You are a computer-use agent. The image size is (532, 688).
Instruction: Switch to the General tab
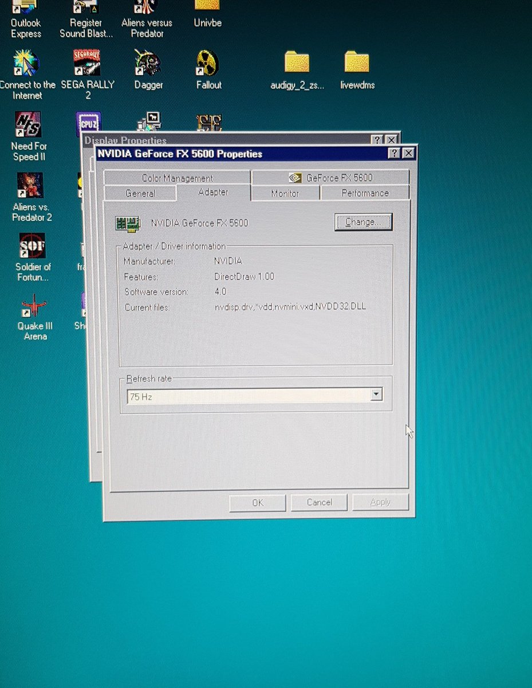click(140, 193)
